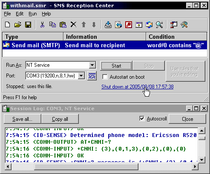Click the horizontal scrollbar thumb in log
Image resolution: width=210 pixels, height=174 pixels.
pyautogui.click(x=86, y=166)
